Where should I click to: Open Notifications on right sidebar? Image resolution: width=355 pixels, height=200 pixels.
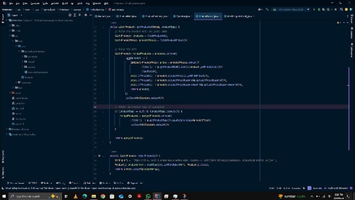[352, 50]
